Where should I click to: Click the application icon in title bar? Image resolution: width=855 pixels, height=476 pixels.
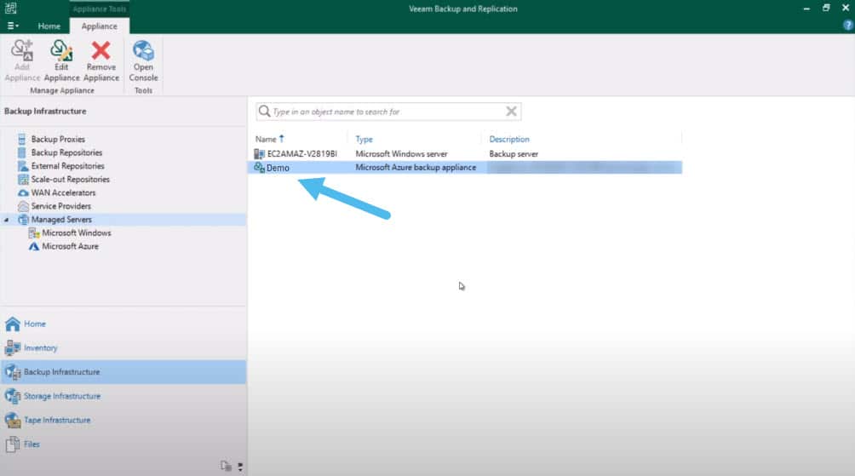(x=10, y=9)
